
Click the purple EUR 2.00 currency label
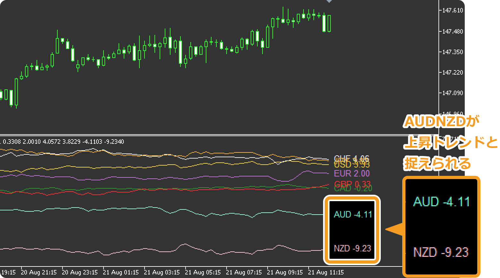coord(352,174)
